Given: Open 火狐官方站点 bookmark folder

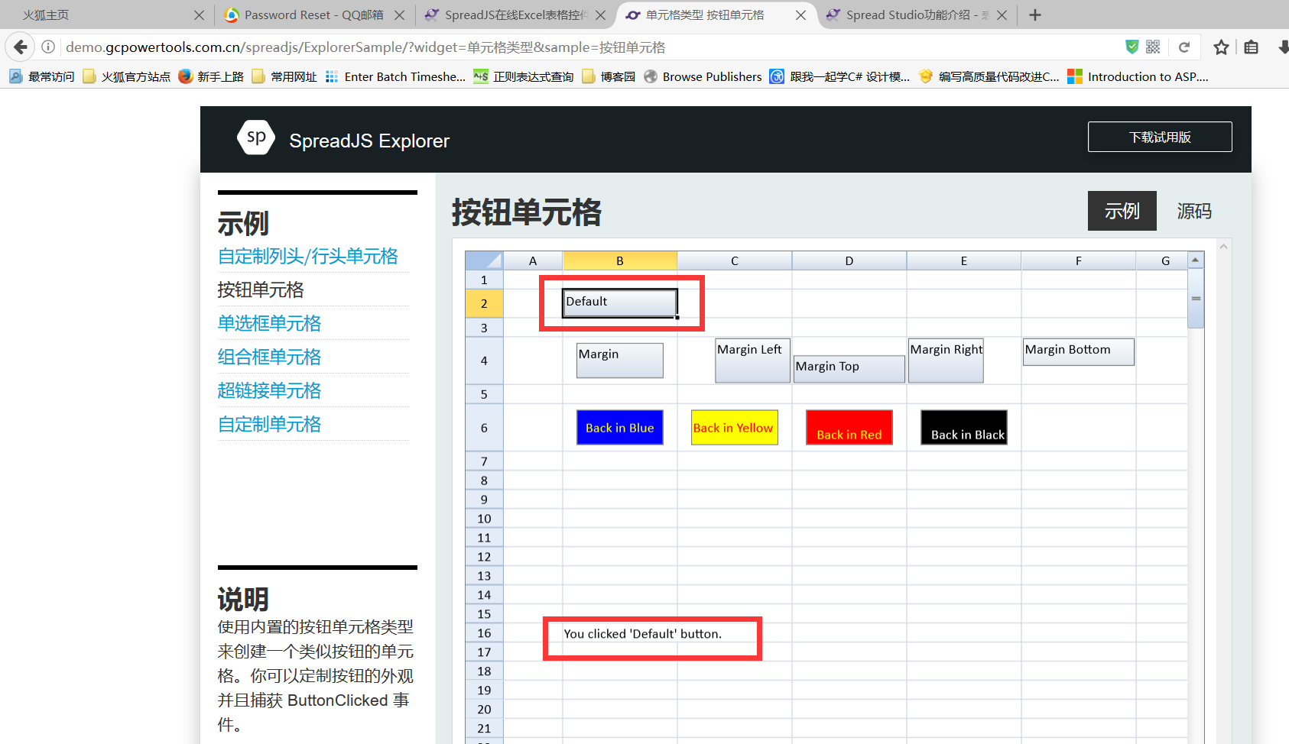Looking at the screenshot, I should tap(126, 76).
